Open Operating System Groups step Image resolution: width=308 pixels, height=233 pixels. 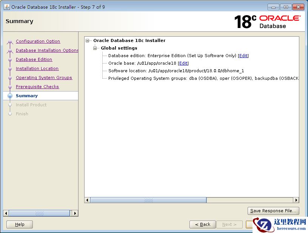coord(44,78)
